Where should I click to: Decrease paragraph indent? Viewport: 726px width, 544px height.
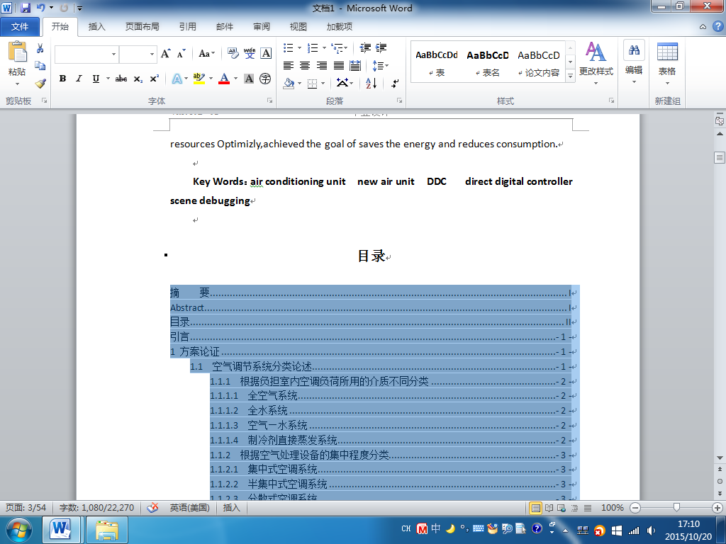(365, 47)
